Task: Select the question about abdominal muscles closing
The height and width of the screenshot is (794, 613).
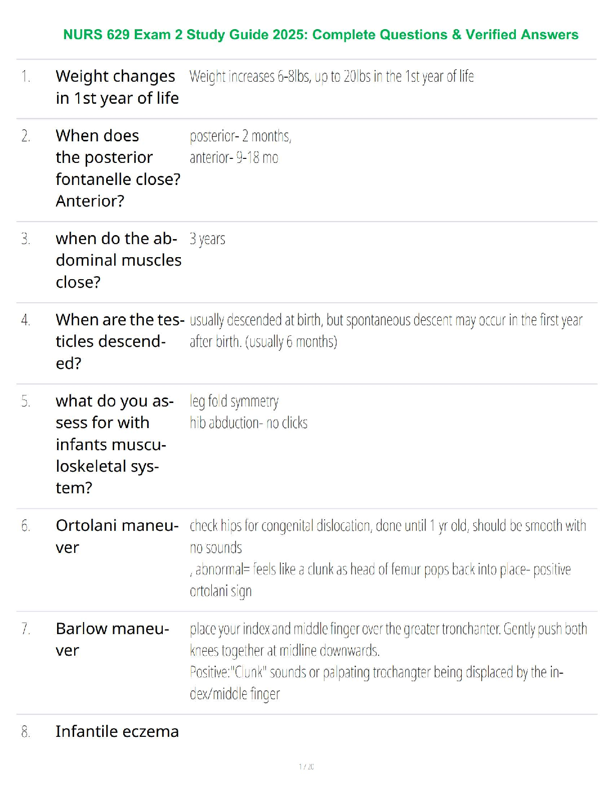Action: pos(119,260)
